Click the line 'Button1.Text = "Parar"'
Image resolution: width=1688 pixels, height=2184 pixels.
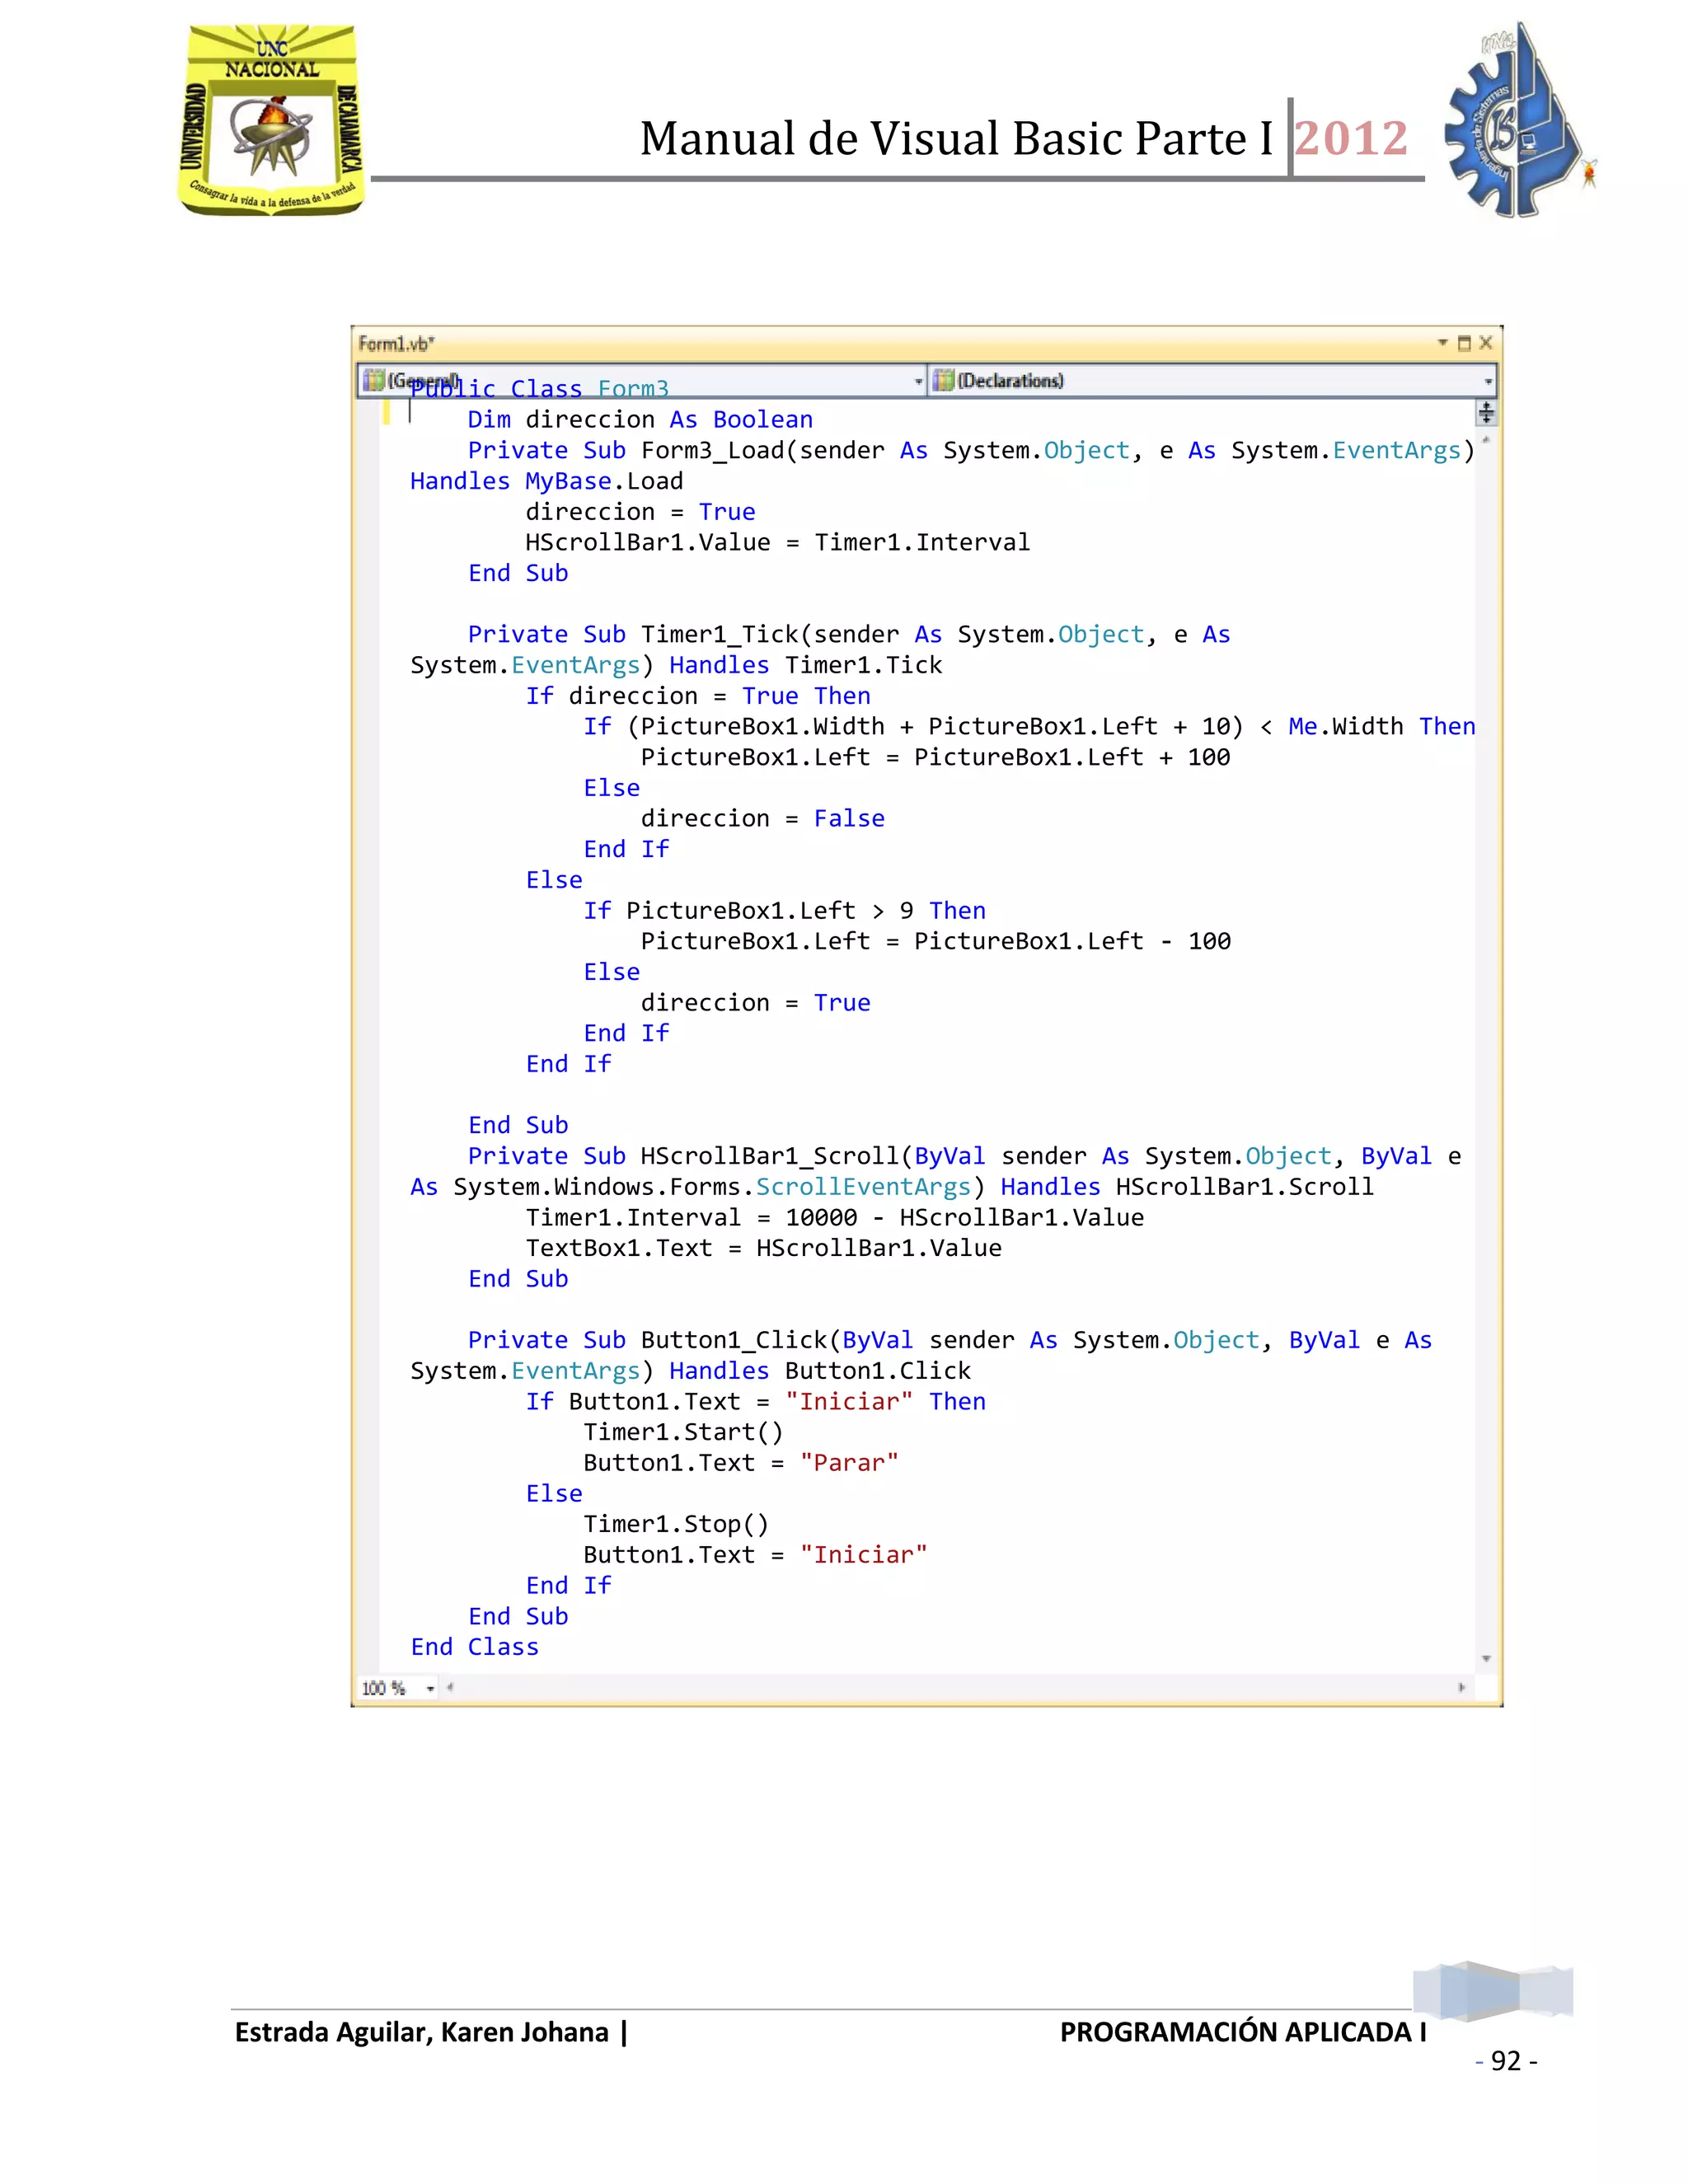tap(741, 1463)
